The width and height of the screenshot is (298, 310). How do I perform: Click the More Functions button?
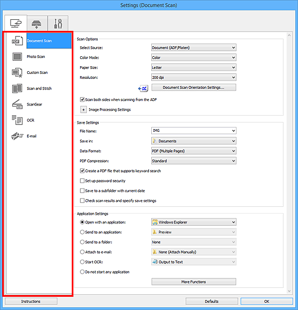click(194, 281)
